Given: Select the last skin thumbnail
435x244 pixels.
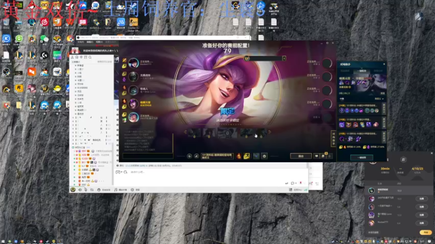Looking at the screenshot, I should click(x=261, y=133).
